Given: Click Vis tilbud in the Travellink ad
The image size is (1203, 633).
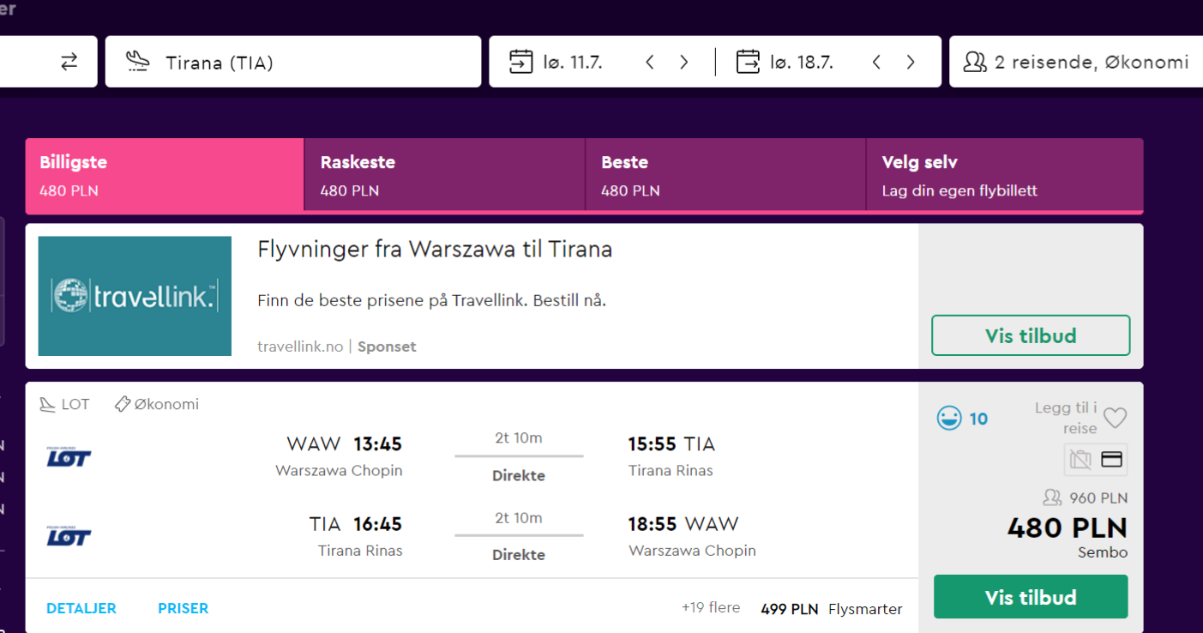Looking at the screenshot, I should (x=1031, y=335).
